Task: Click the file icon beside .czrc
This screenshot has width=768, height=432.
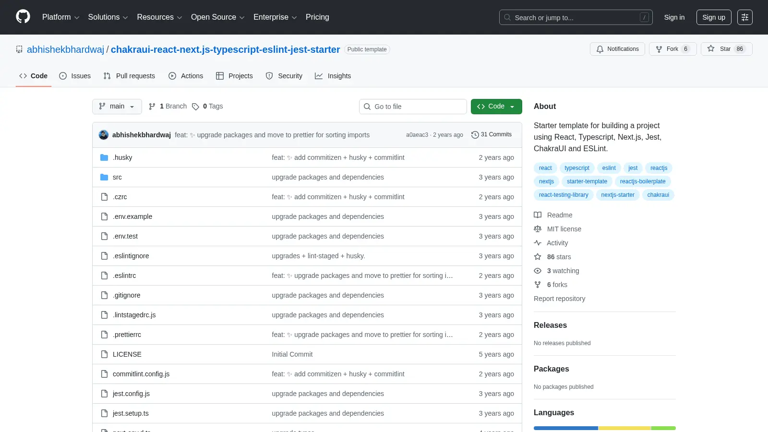Action: point(104,197)
